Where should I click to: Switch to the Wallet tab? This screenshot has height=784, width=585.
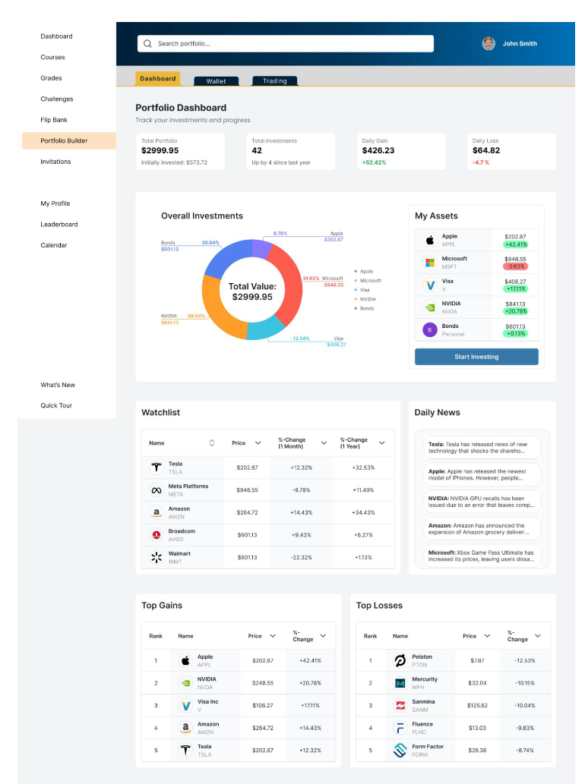217,81
